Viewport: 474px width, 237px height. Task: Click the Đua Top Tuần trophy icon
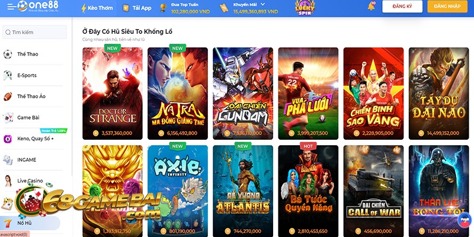[x=163, y=8]
